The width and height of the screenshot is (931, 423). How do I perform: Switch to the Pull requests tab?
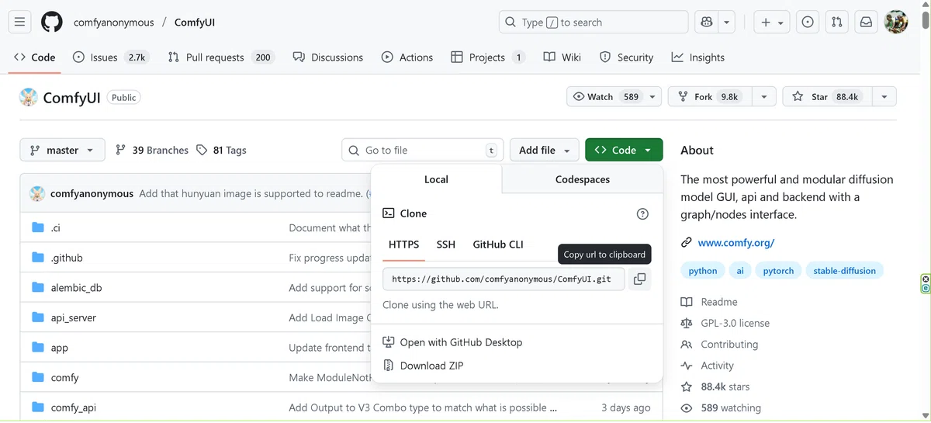(x=221, y=57)
